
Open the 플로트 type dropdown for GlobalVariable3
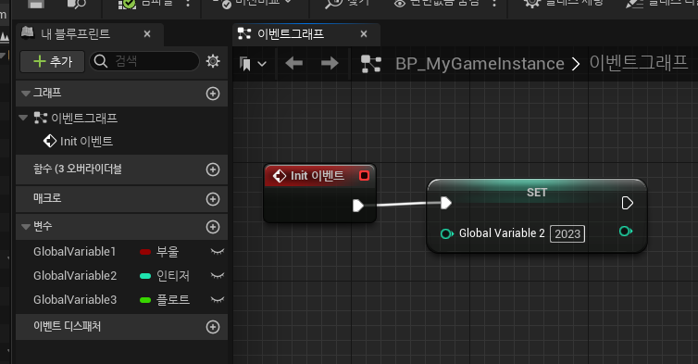point(173,300)
